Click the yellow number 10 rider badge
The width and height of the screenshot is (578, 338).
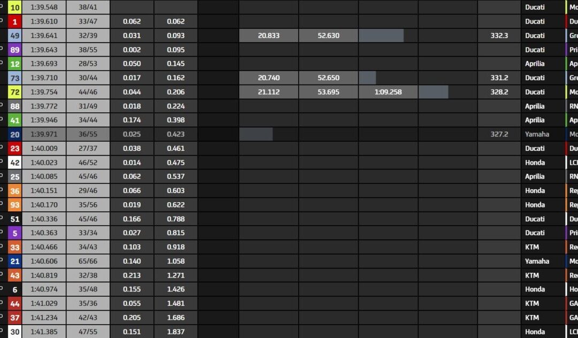15,7
